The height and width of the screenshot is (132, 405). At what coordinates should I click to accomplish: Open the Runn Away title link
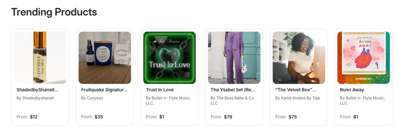click(352, 90)
